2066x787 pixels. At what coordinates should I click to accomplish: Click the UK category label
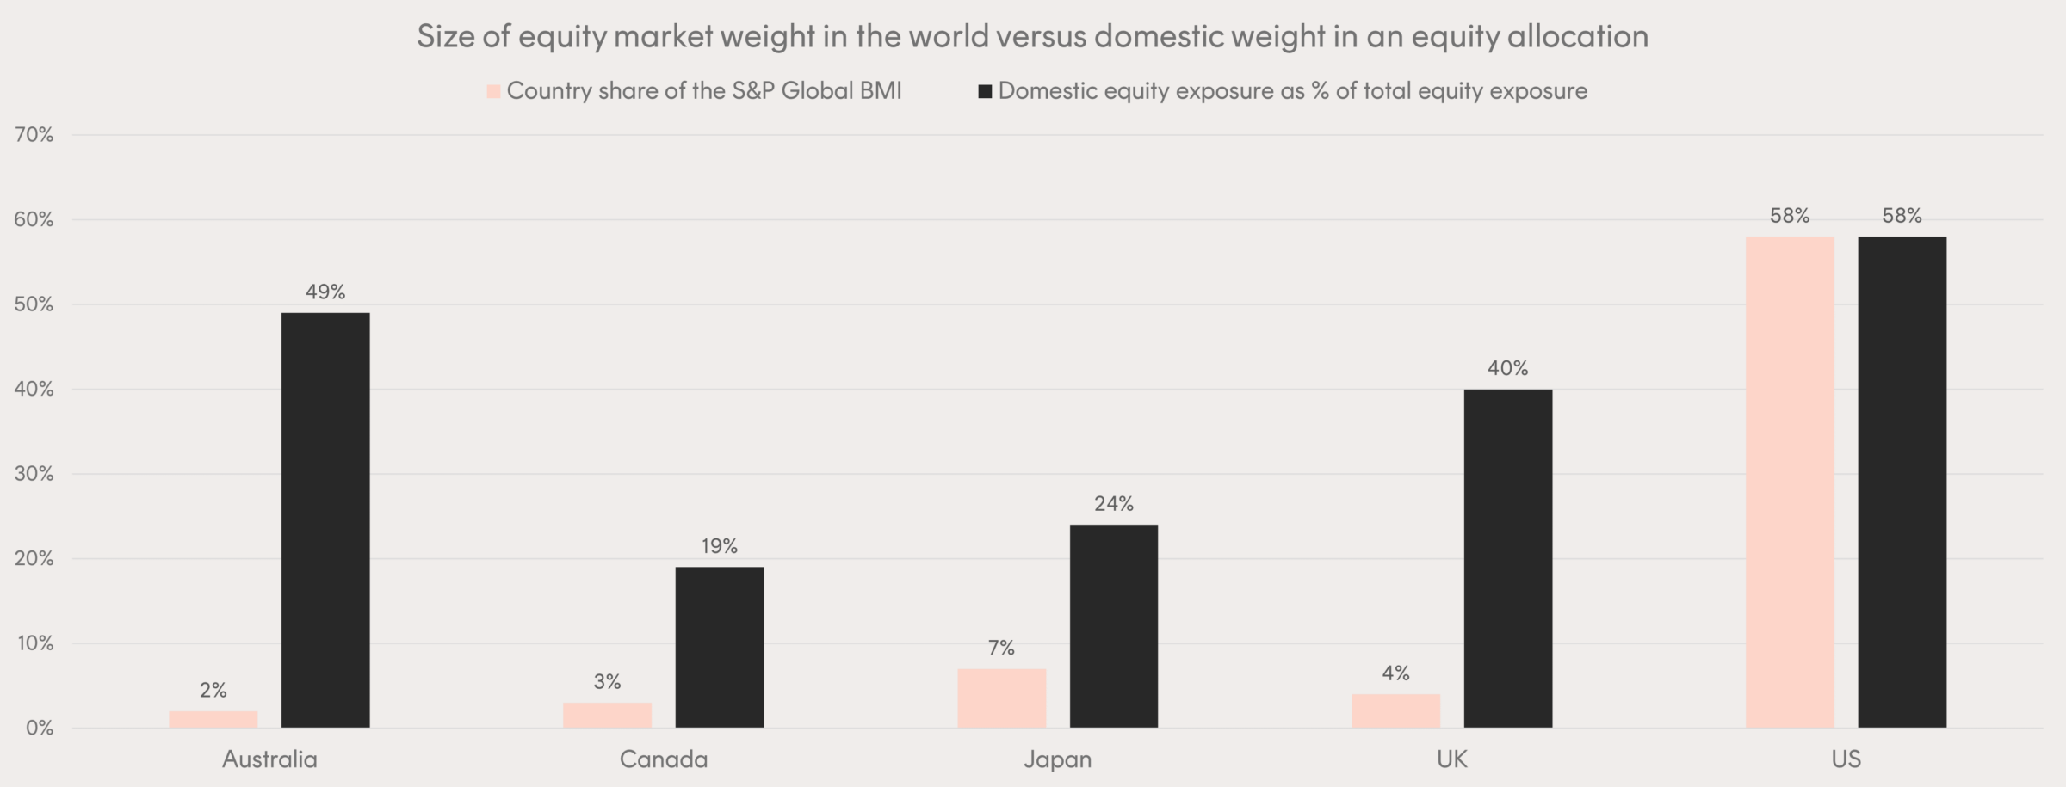pyautogui.click(x=1451, y=759)
